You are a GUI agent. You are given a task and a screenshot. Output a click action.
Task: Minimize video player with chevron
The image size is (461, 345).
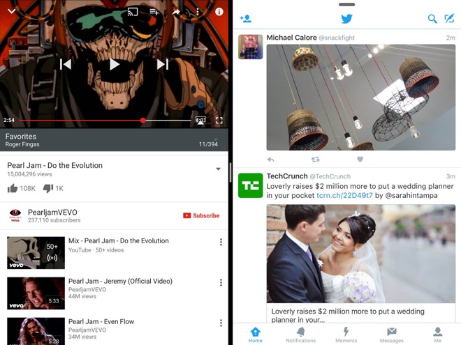(x=11, y=12)
